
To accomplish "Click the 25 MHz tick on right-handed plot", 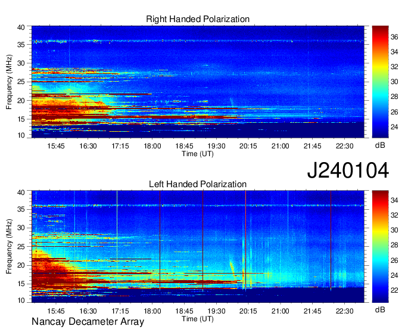I will point(21,82).
